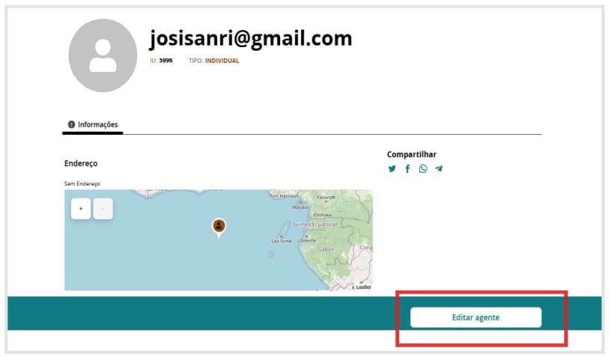Click the Compartilhar heading
This screenshot has height=357, width=611.
point(411,154)
